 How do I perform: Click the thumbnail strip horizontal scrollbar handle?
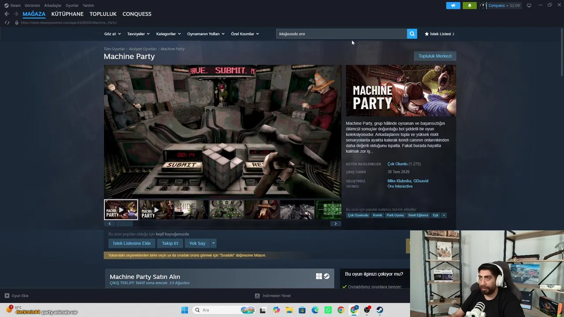(124, 224)
